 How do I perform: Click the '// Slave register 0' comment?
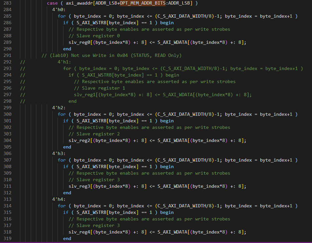click(94, 36)
